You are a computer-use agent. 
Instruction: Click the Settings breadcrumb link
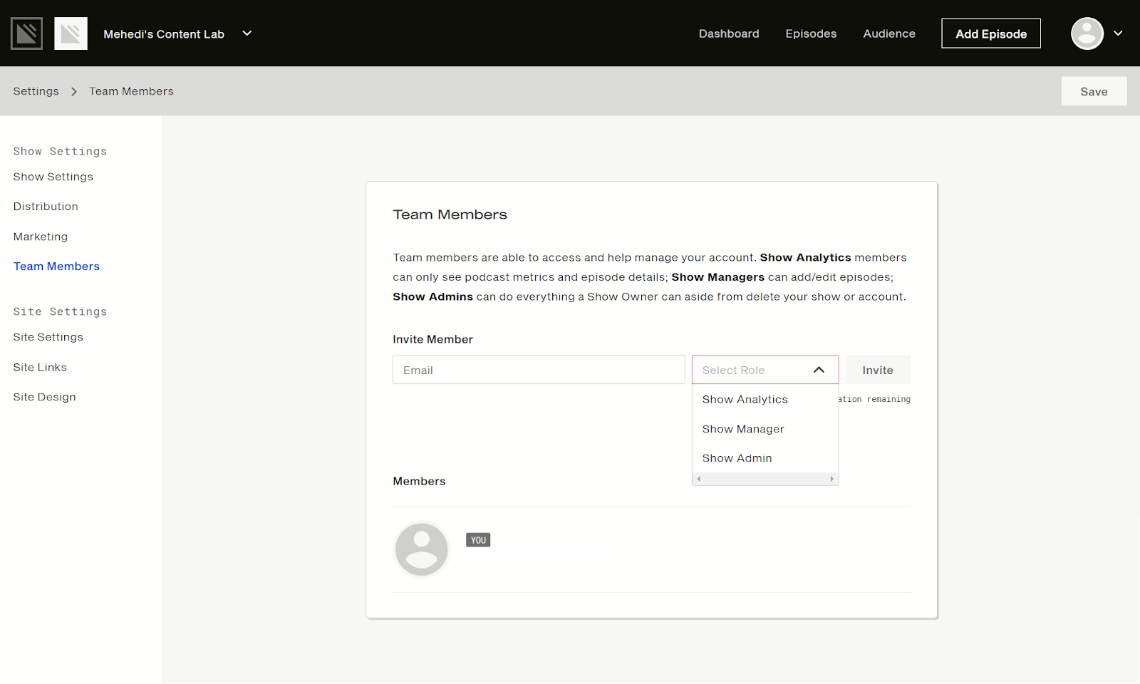click(36, 91)
